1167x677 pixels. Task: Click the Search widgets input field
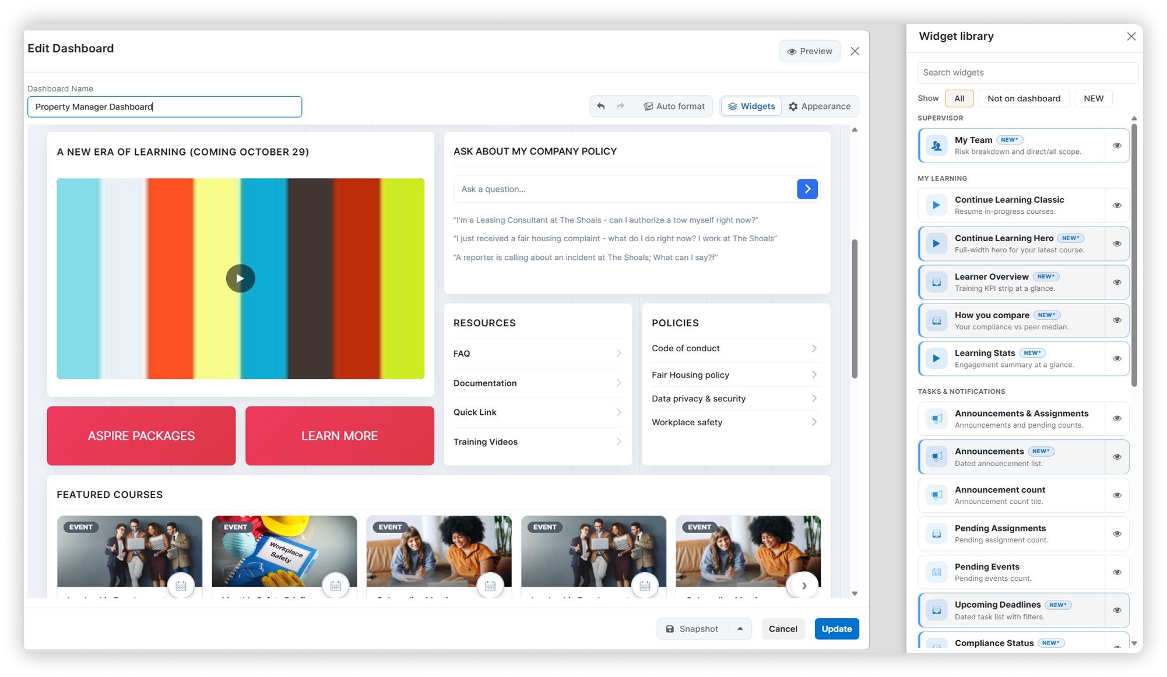(x=1028, y=73)
